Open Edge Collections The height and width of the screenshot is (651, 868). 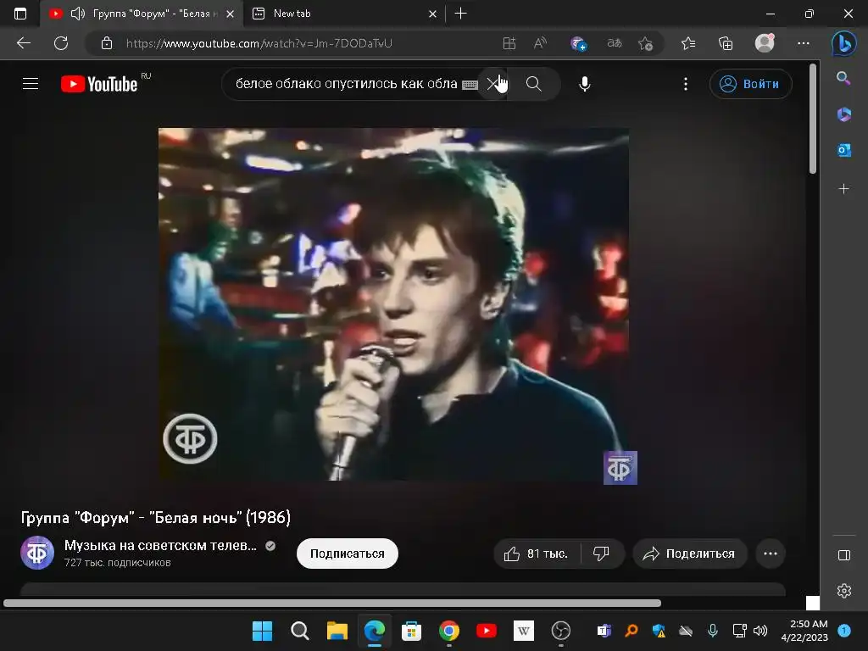point(726,43)
